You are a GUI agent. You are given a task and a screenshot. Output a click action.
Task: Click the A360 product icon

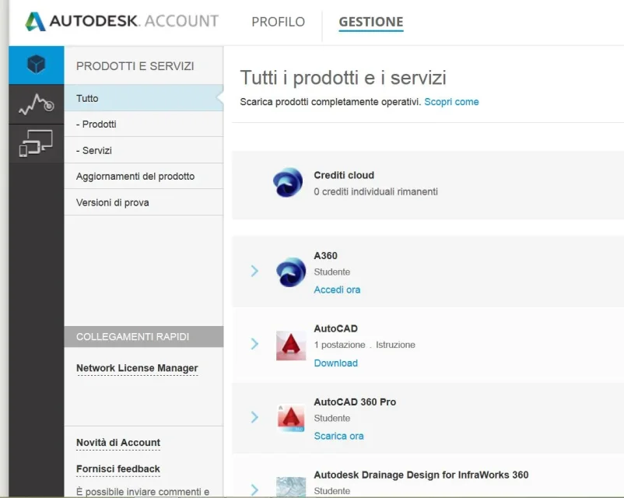[291, 272]
